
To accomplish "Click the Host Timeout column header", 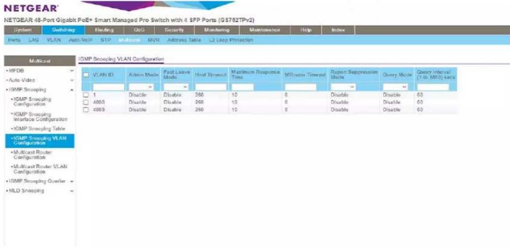I will [210, 75].
